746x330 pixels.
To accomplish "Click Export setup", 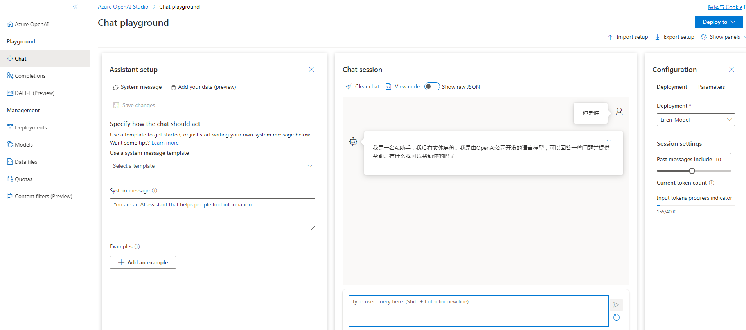I will click(x=674, y=37).
